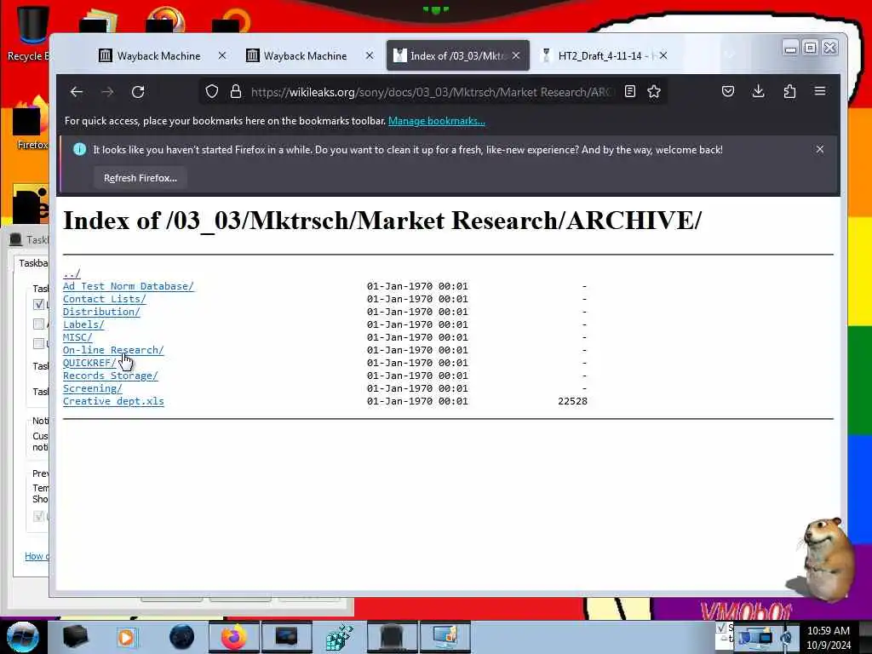The width and height of the screenshot is (872, 654).
Task: Reload the current page
Action: [138, 92]
